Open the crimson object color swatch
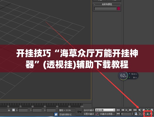 [119, 8]
